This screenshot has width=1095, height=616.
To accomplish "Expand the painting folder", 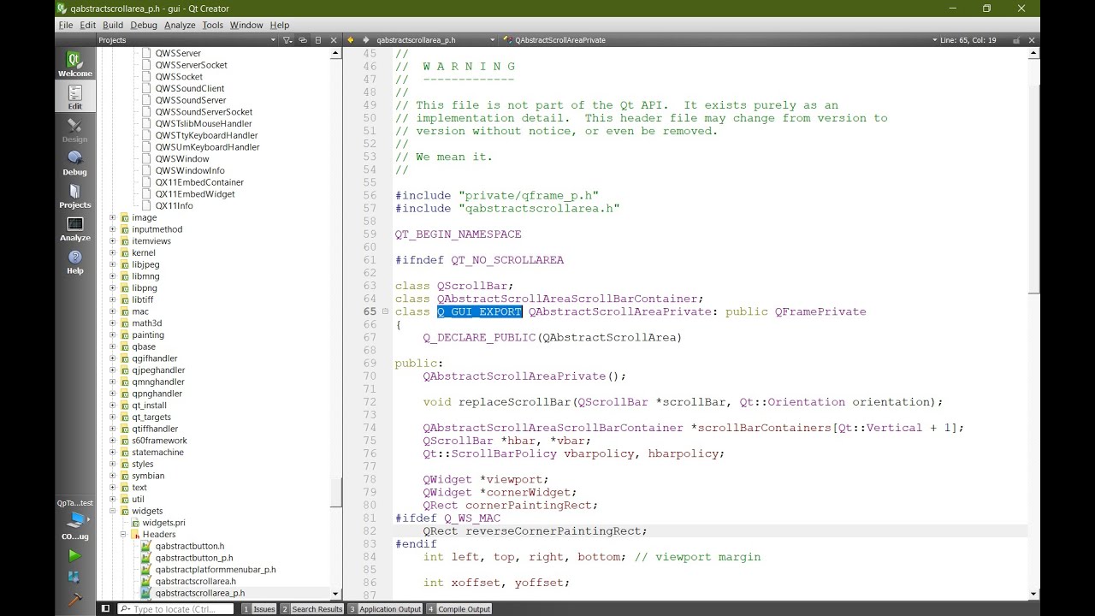I will [112, 335].
